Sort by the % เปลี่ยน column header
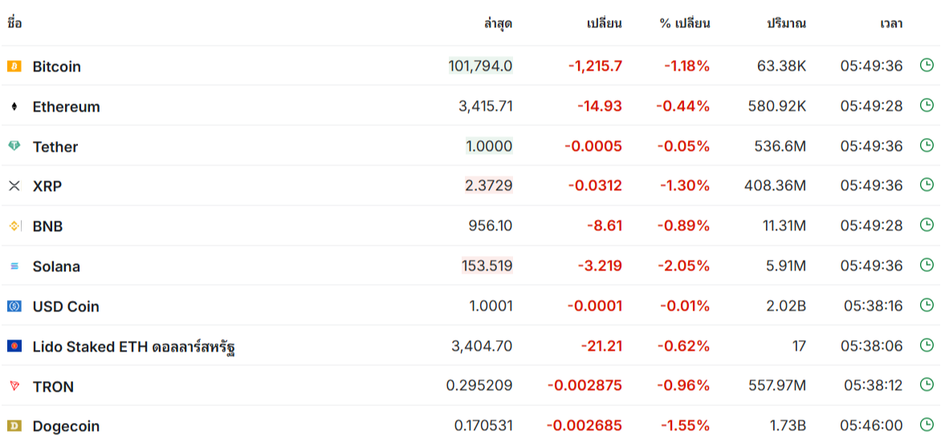The width and height of the screenshot is (945, 439). coord(685,23)
